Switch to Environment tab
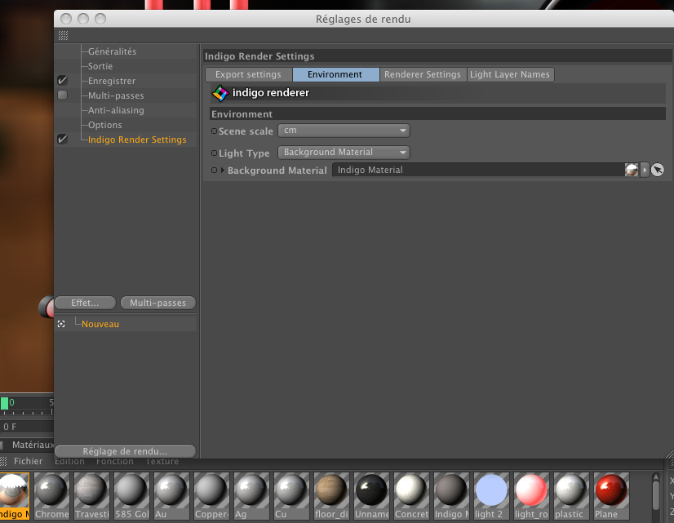Image resolution: width=674 pixels, height=523 pixels. [335, 74]
